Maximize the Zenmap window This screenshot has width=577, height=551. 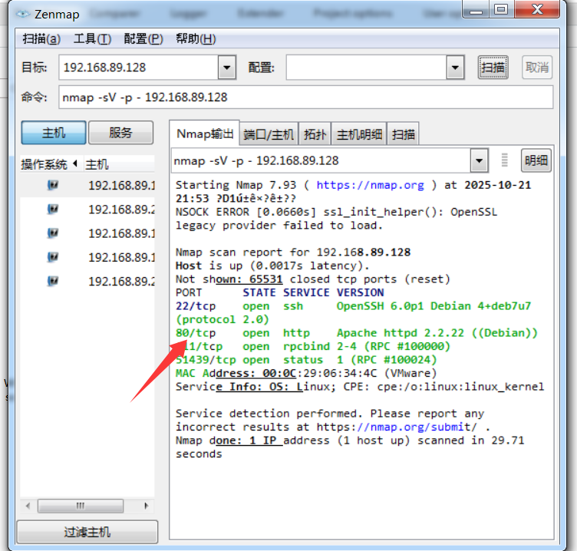tap(501, 9)
